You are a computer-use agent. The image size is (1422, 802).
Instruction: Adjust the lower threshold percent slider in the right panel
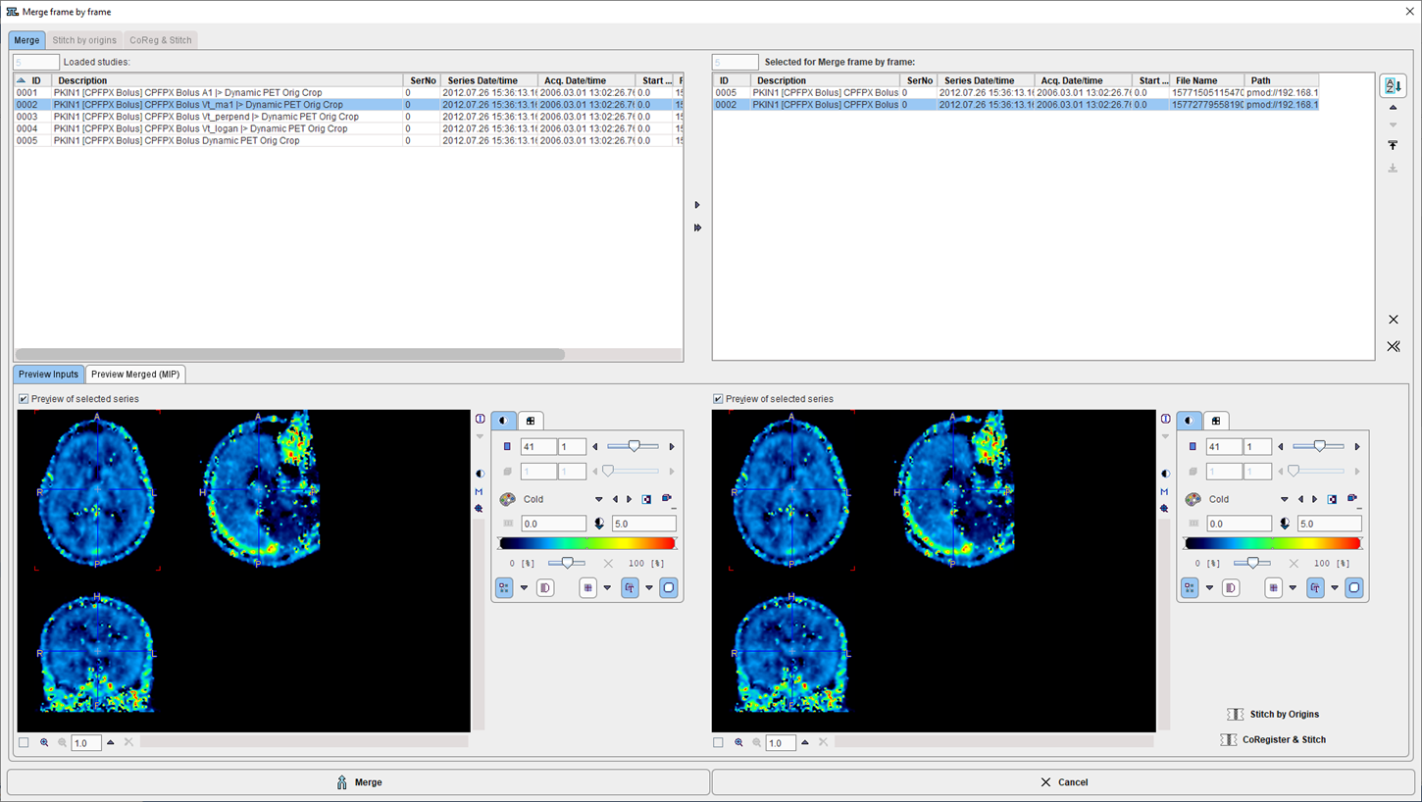pos(1252,563)
